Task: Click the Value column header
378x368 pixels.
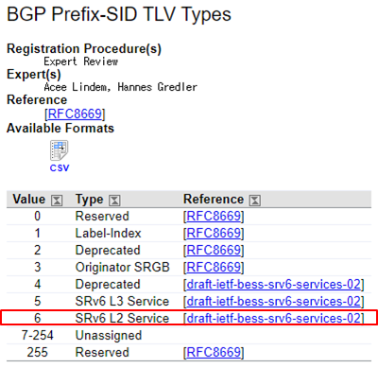Action: point(29,200)
